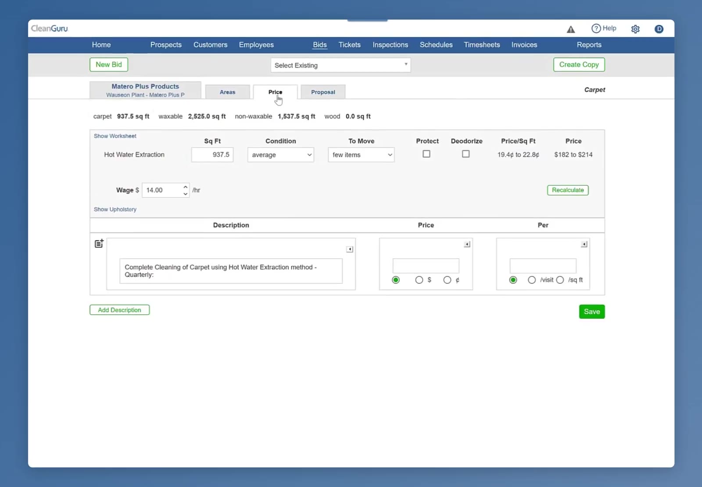
Task: Click the collapse arrow in the Price box
Action: [x=467, y=244]
